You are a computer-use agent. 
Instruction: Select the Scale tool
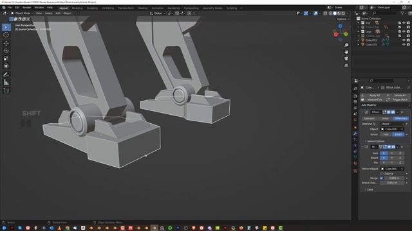(6, 58)
